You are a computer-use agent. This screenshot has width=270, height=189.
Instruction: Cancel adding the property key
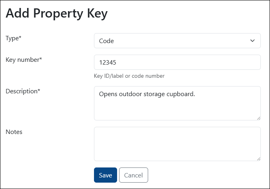(x=133, y=175)
